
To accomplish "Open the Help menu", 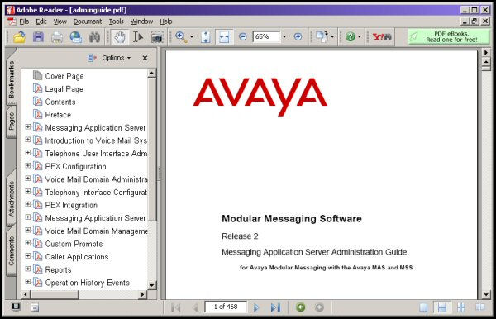I will tap(166, 21).
